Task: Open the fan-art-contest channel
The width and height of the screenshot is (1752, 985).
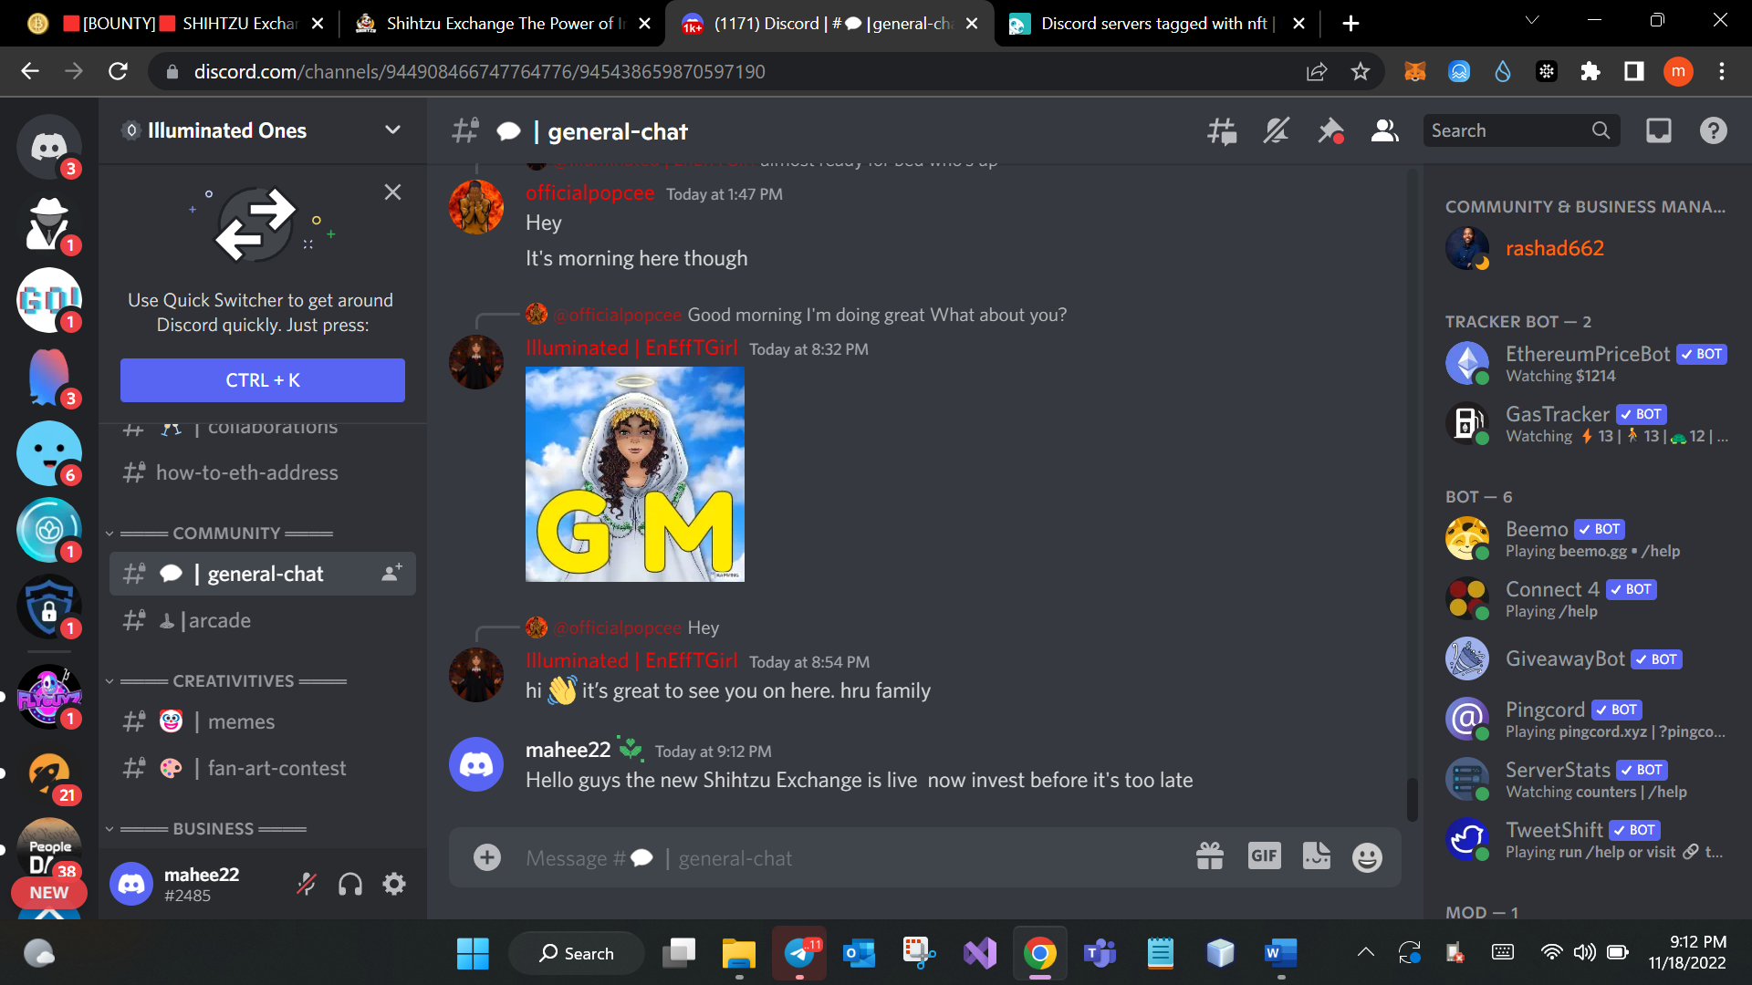Action: (263, 768)
